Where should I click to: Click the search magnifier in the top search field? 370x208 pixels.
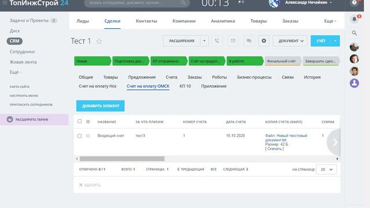[183, 2]
